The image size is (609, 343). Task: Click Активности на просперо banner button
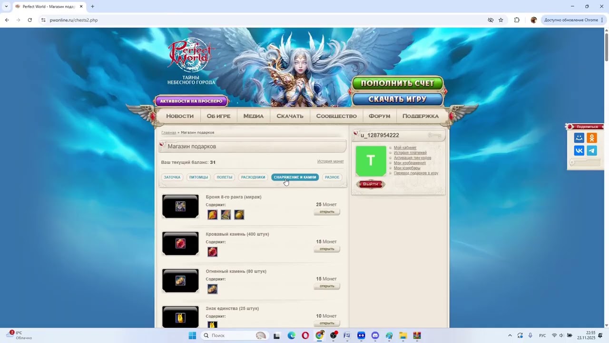(x=191, y=101)
